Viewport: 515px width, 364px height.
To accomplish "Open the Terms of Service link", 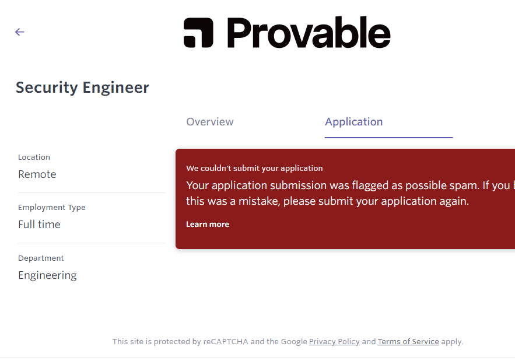I will (408, 342).
